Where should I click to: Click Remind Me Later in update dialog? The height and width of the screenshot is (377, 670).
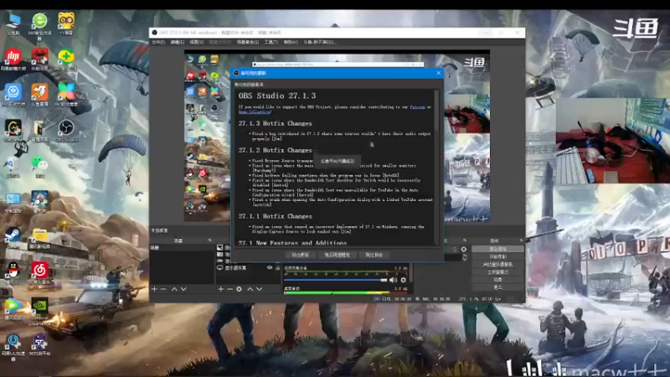[x=338, y=255]
